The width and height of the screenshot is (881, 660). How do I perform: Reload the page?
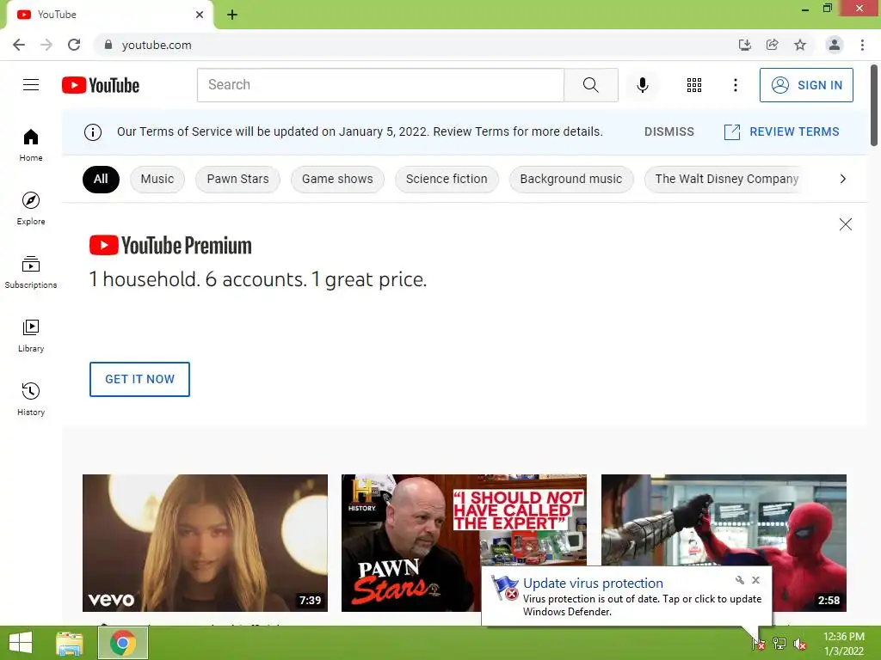pos(74,45)
